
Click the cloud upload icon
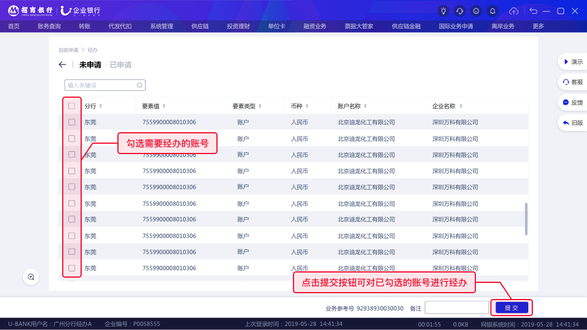click(x=514, y=11)
